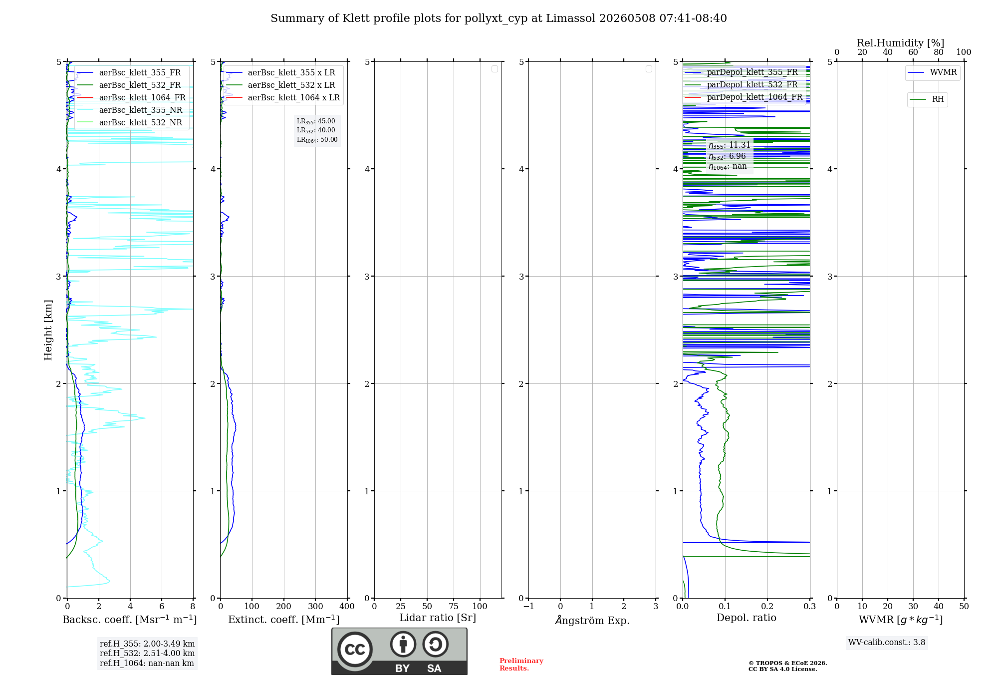Click ref.H_1064: nan-nan km text
This screenshot has height=679, width=998.
(x=147, y=664)
